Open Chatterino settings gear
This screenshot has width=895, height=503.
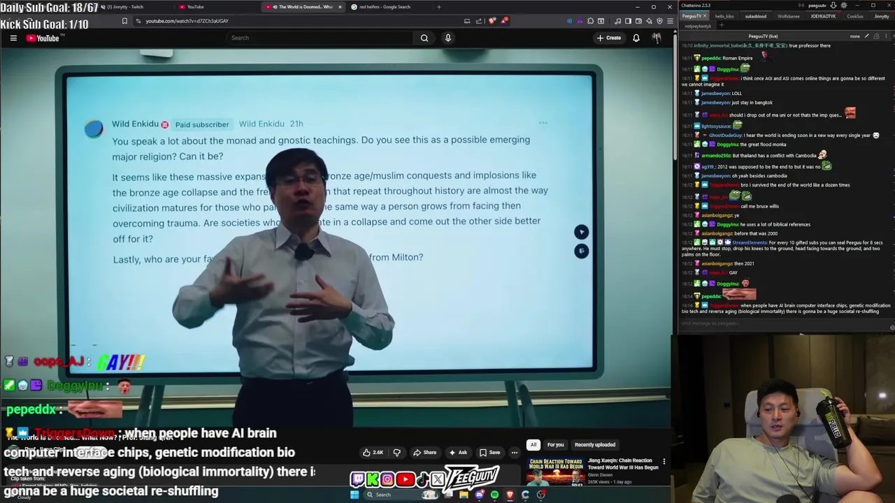coord(844,6)
